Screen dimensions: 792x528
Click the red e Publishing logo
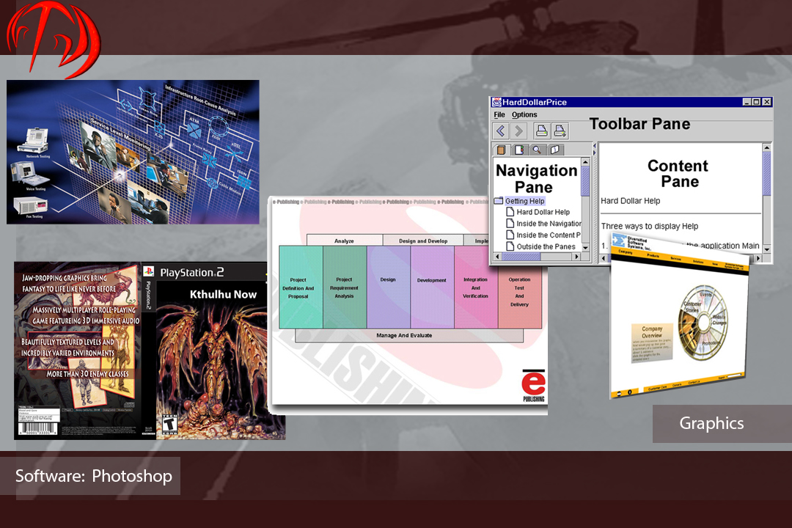533,386
